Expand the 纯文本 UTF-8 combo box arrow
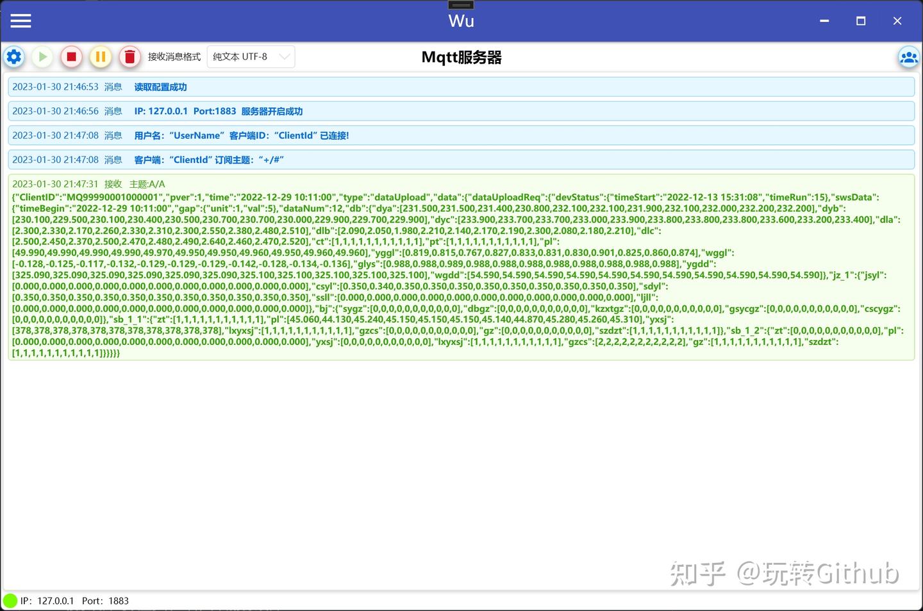The height and width of the screenshot is (611, 923). (285, 56)
